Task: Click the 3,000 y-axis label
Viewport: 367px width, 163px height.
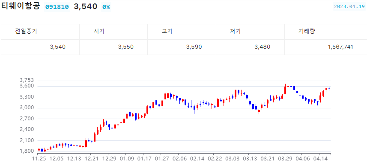Action: click(x=27, y=108)
